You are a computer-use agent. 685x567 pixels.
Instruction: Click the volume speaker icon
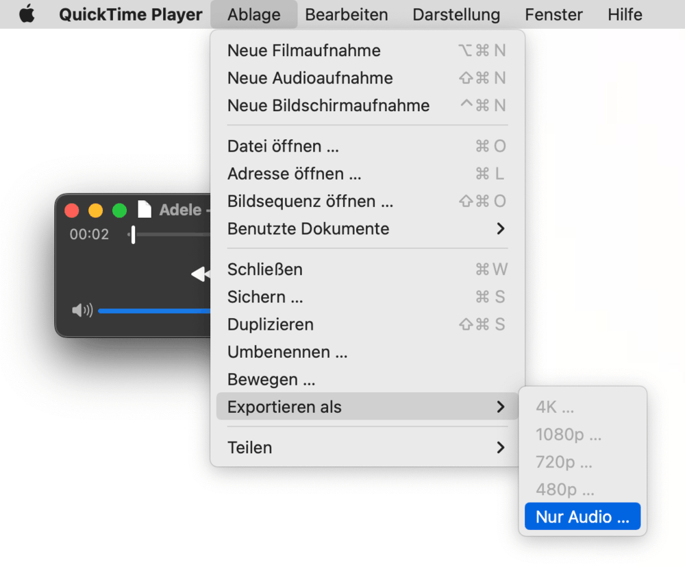click(x=82, y=311)
